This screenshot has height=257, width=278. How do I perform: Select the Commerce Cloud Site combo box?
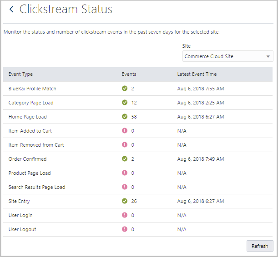(x=223, y=57)
